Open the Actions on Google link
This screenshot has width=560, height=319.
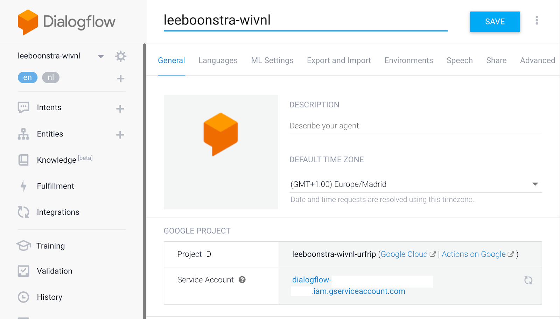(x=474, y=254)
